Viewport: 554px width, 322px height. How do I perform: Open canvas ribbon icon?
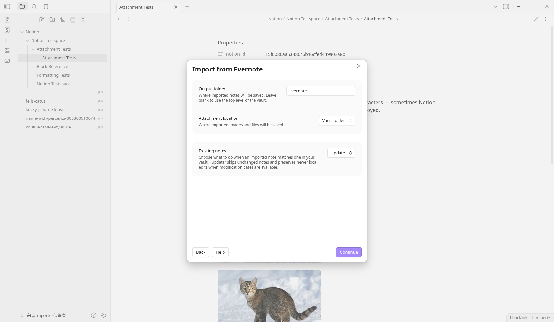(7, 30)
